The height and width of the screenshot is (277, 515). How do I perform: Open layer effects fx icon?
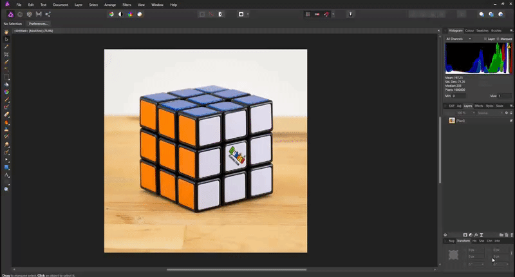(x=476, y=235)
